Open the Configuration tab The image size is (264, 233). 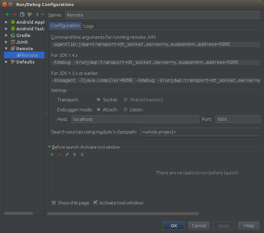click(65, 26)
